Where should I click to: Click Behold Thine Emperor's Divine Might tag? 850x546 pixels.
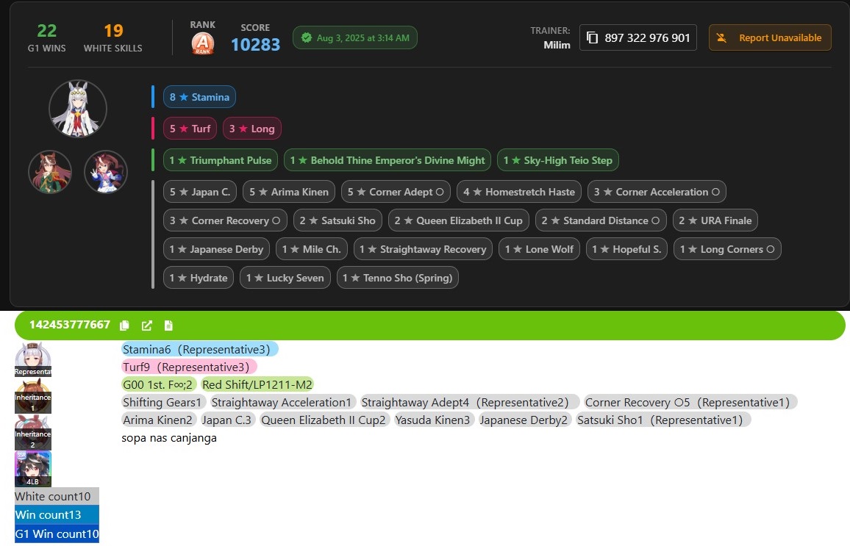(x=387, y=160)
